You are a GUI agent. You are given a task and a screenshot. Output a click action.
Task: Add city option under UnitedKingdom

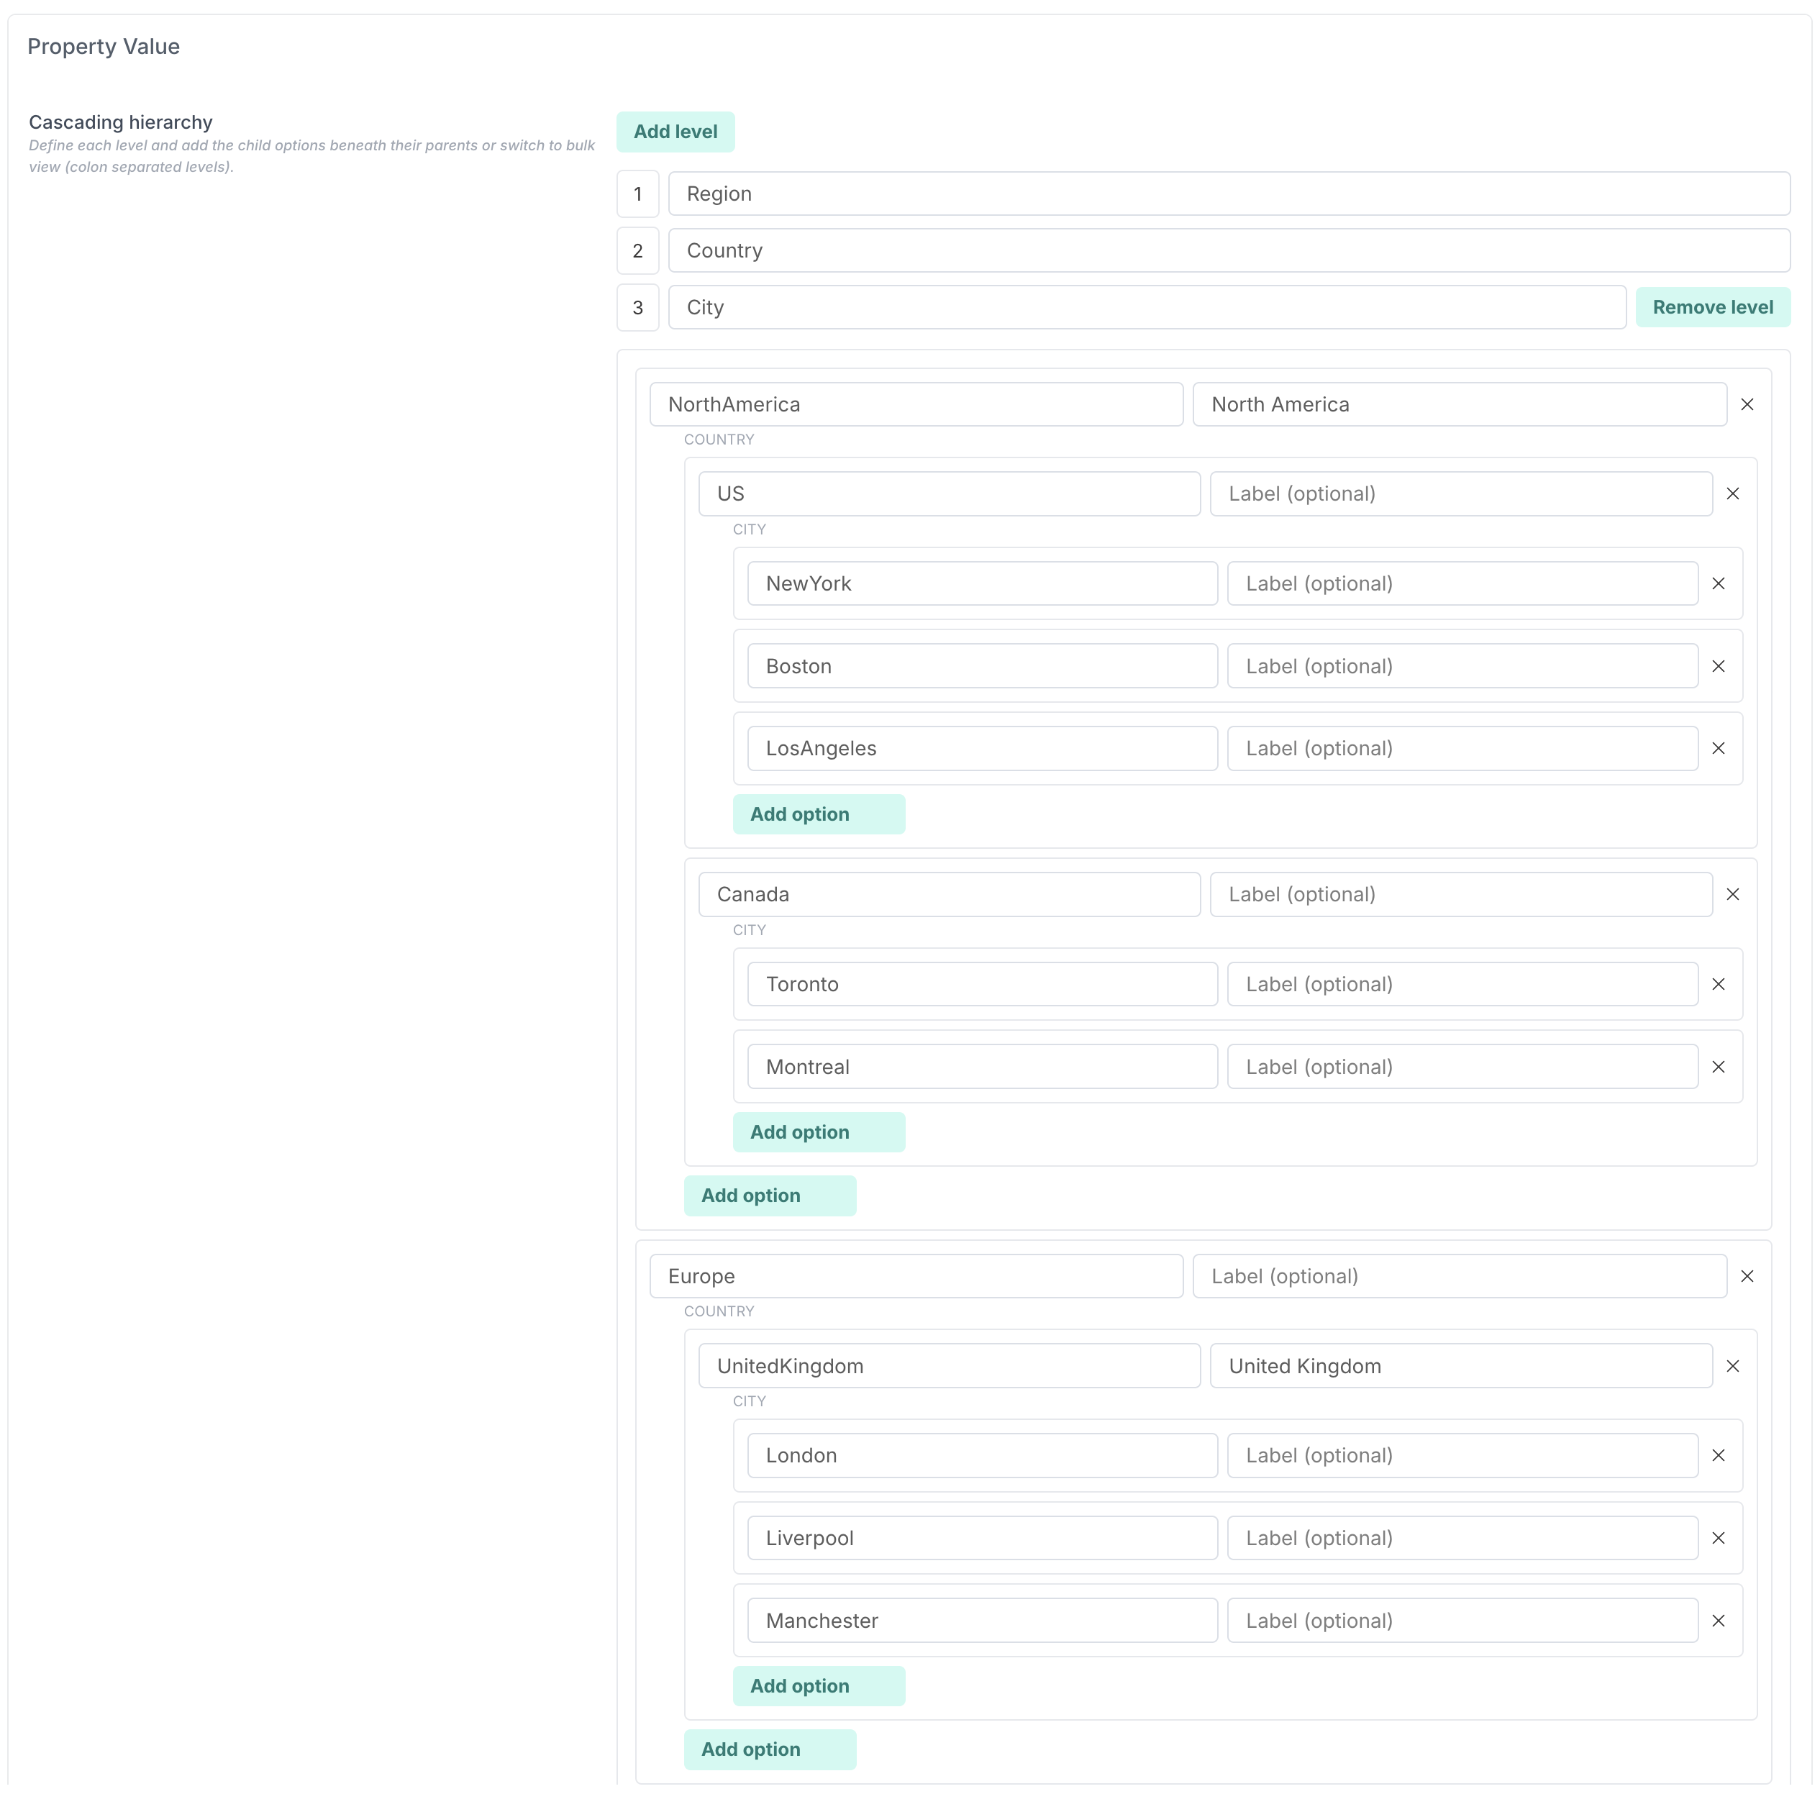[818, 1685]
